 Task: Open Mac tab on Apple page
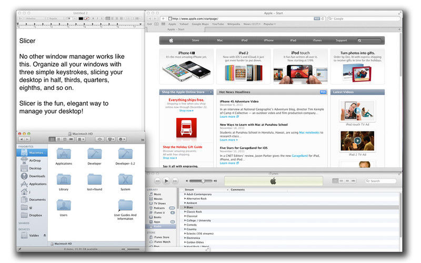pos(220,41)
